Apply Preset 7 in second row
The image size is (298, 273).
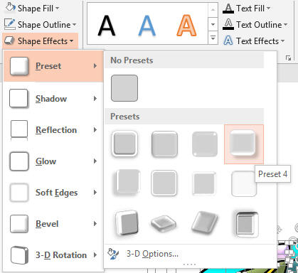click(x=204, y=183)
